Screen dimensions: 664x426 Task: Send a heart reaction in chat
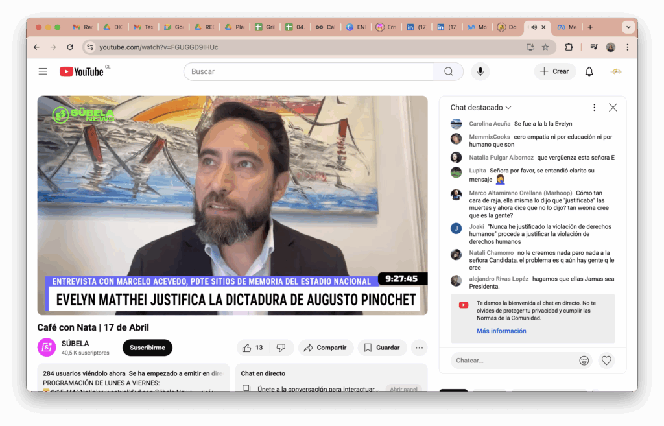pos(606,361)
